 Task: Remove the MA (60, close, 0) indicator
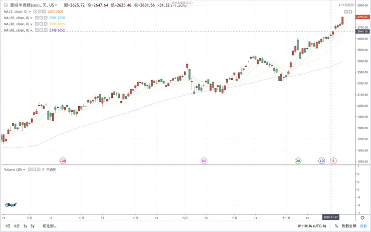[x=46, y=30]
